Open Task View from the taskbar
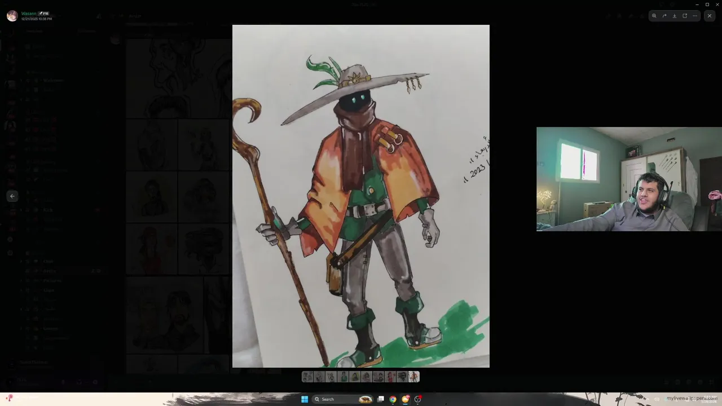Image resolution: width=722 pixels, height=406 pixels. [x=381, y=399]
